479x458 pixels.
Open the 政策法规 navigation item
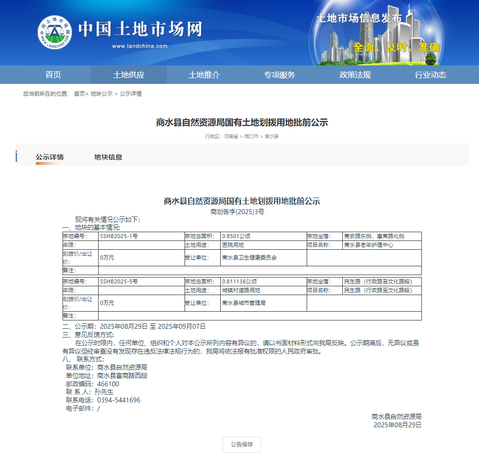[355, 75]
